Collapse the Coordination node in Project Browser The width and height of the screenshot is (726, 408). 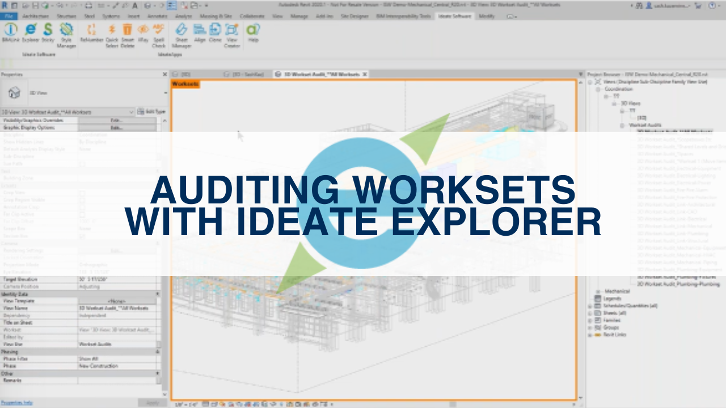tap(598, 89)
